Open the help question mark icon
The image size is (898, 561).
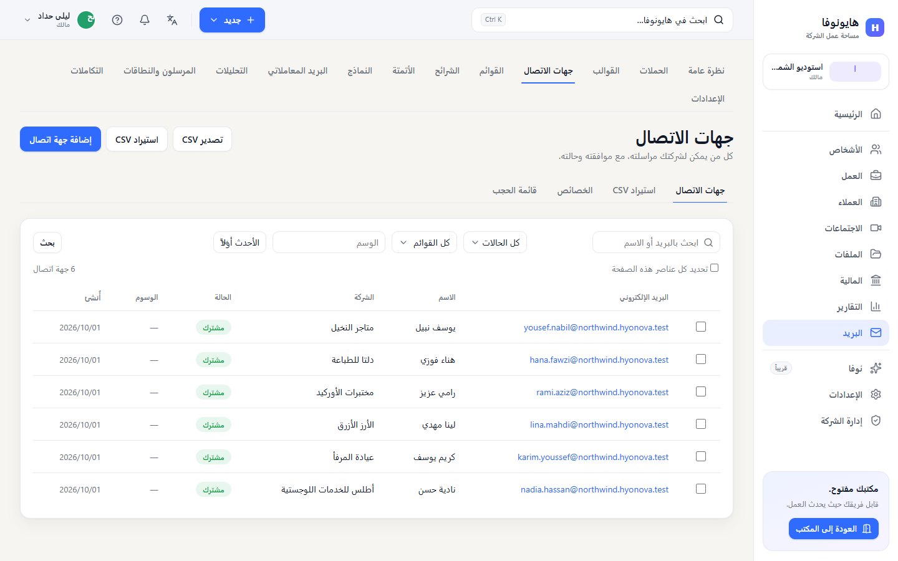click(117, 20)
